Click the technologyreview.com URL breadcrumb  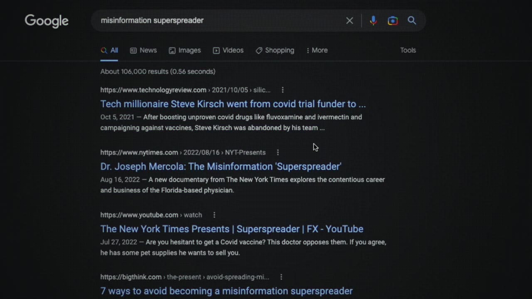[x=185, y=90]
